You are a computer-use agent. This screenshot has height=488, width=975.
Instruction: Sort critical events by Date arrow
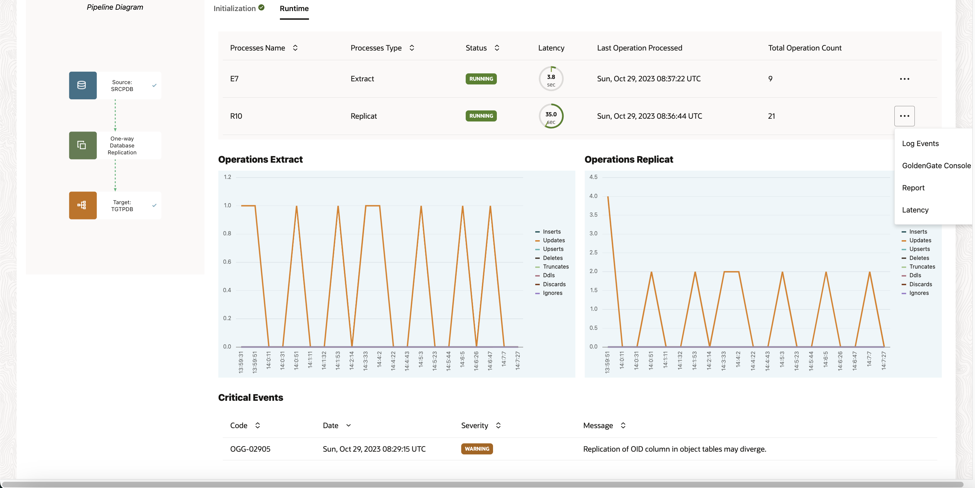[x=348, y=426]
